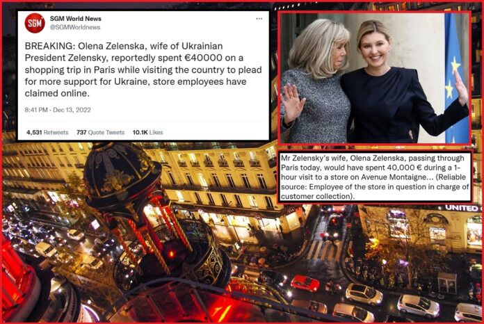Click the red SGM profile avatar
The image size is (484, 324).
pos(35,23)
